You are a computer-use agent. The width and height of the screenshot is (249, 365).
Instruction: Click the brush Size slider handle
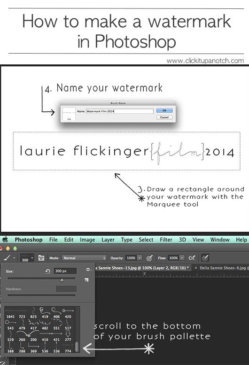tap(62, 280)
